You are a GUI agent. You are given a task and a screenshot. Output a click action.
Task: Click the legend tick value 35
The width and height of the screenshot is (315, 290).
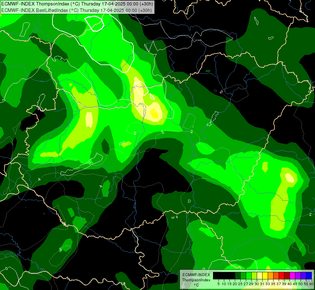273,284
